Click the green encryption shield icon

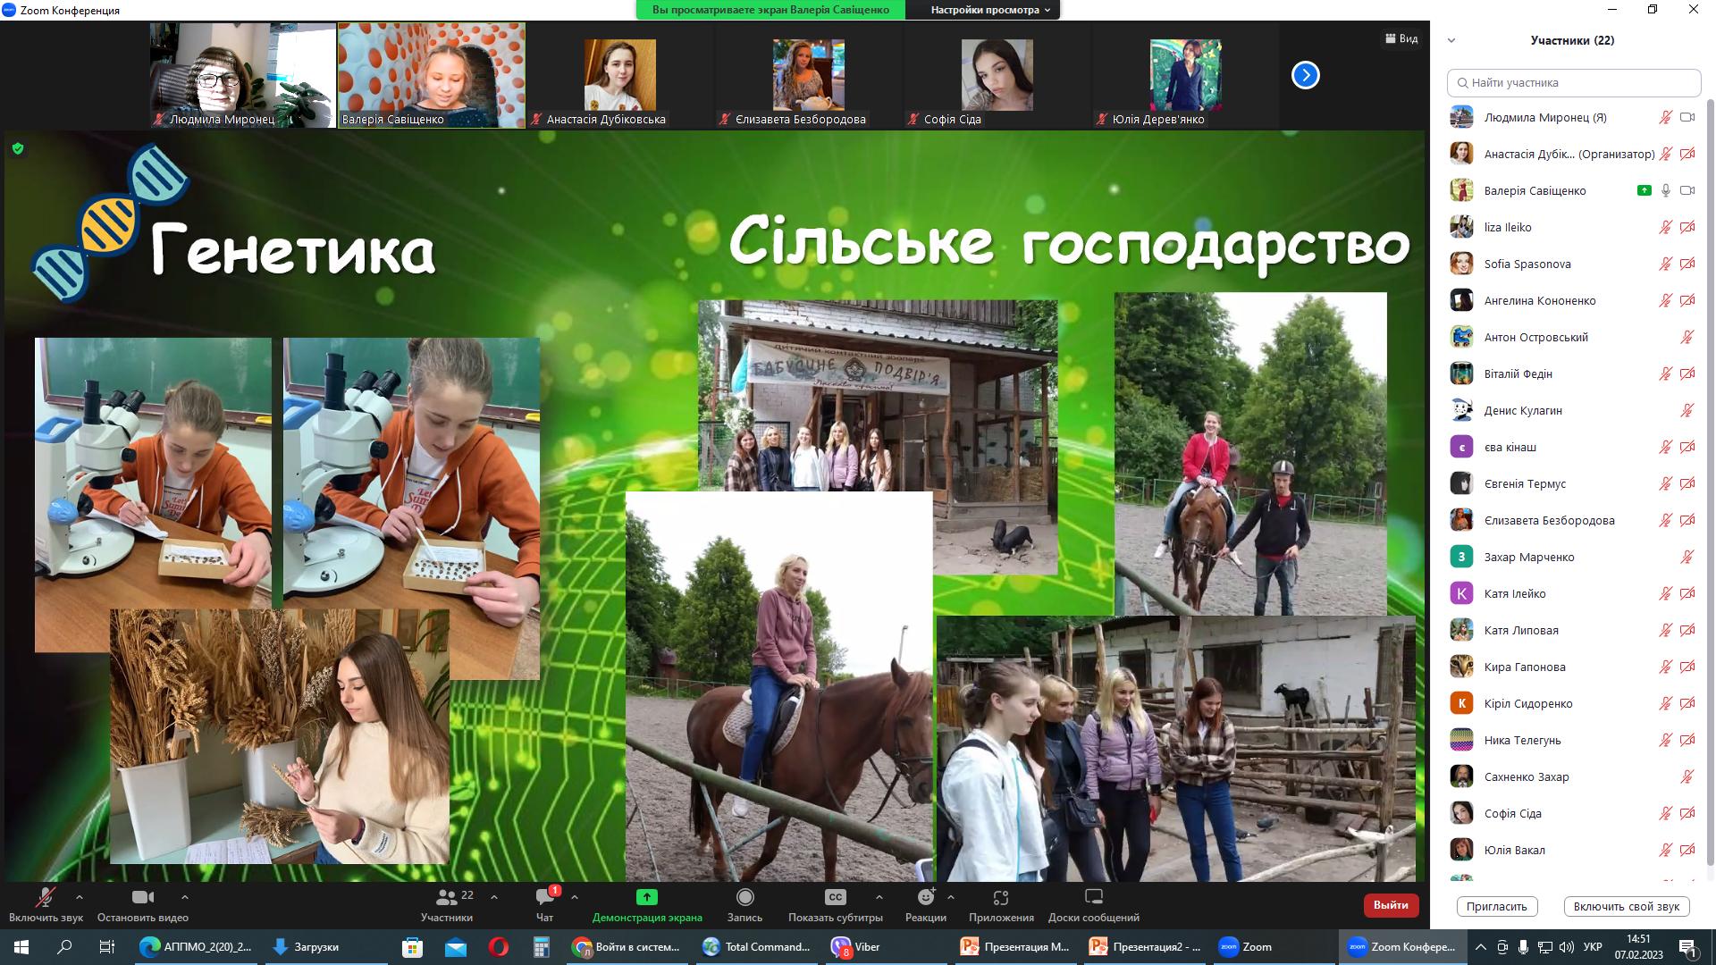click(18, 149)
